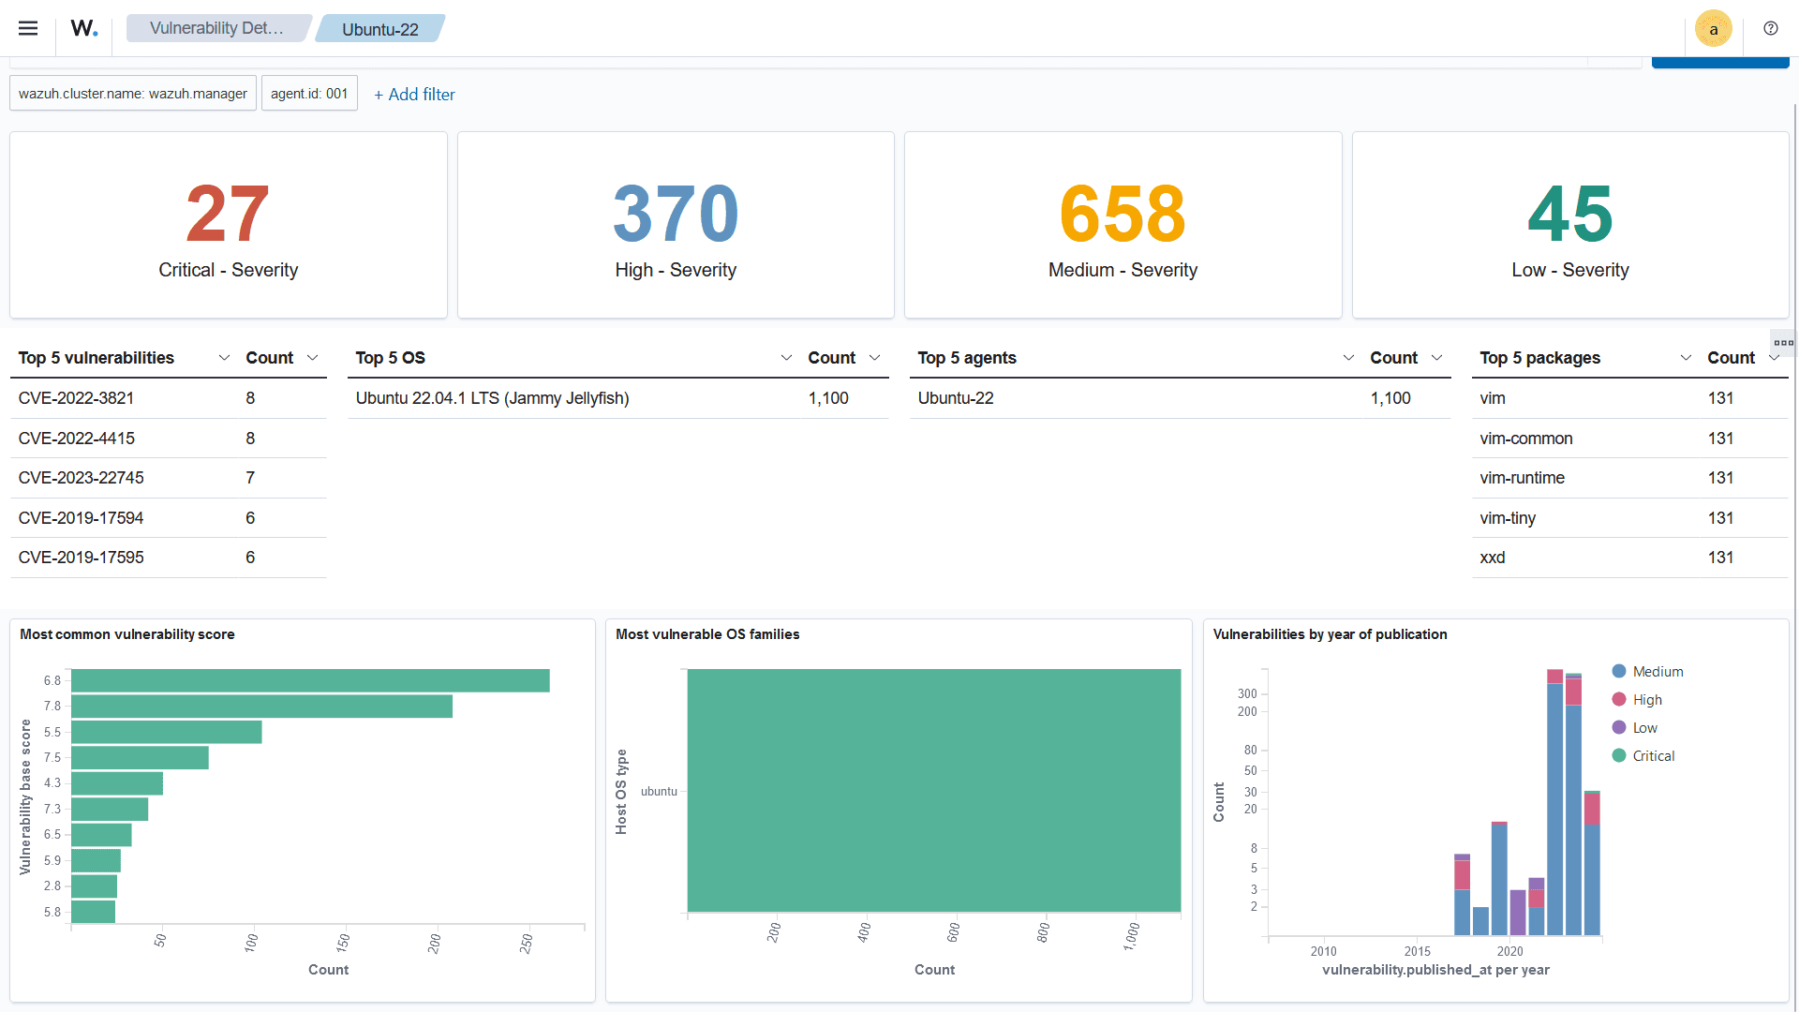This screenshot has width=1799, height=1012.
Task: Click the CVE-2022-3821 table row
Action: tap(76, 398)
